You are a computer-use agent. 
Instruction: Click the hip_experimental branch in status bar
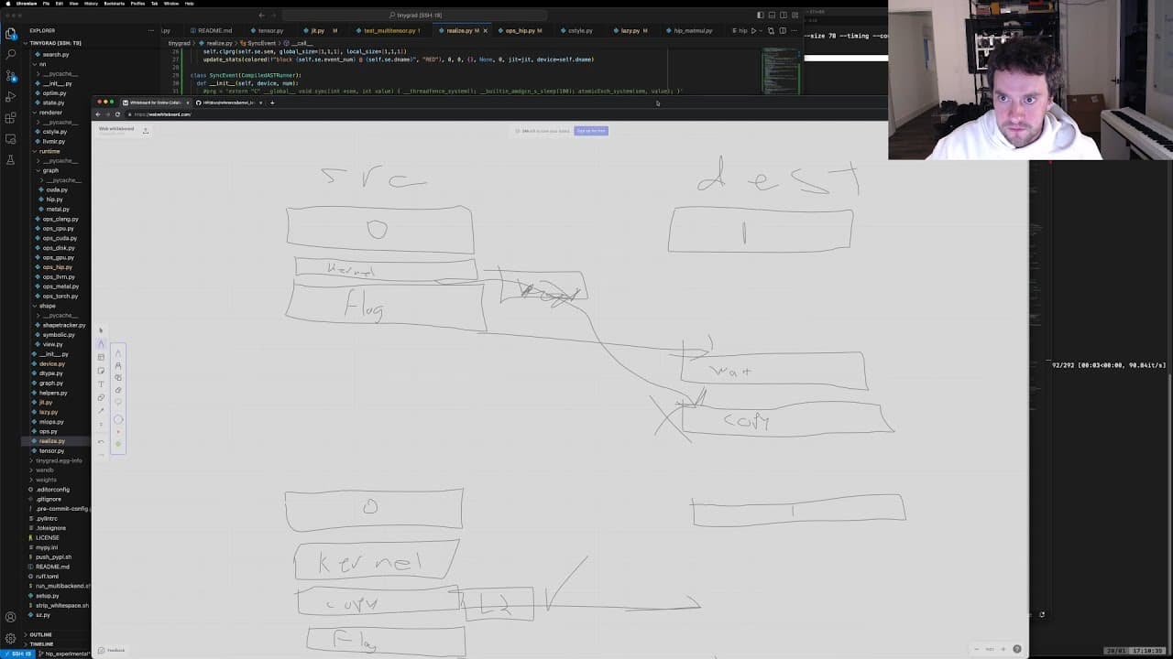point(64,654)
